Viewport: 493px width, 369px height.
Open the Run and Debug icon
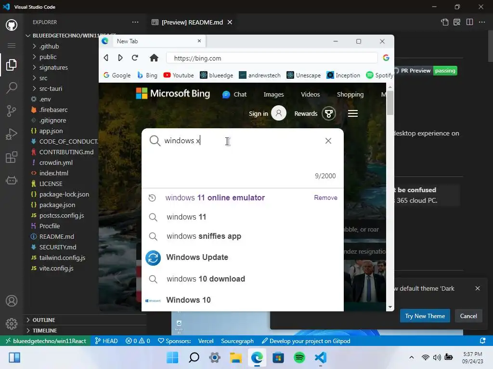point(12,134)
